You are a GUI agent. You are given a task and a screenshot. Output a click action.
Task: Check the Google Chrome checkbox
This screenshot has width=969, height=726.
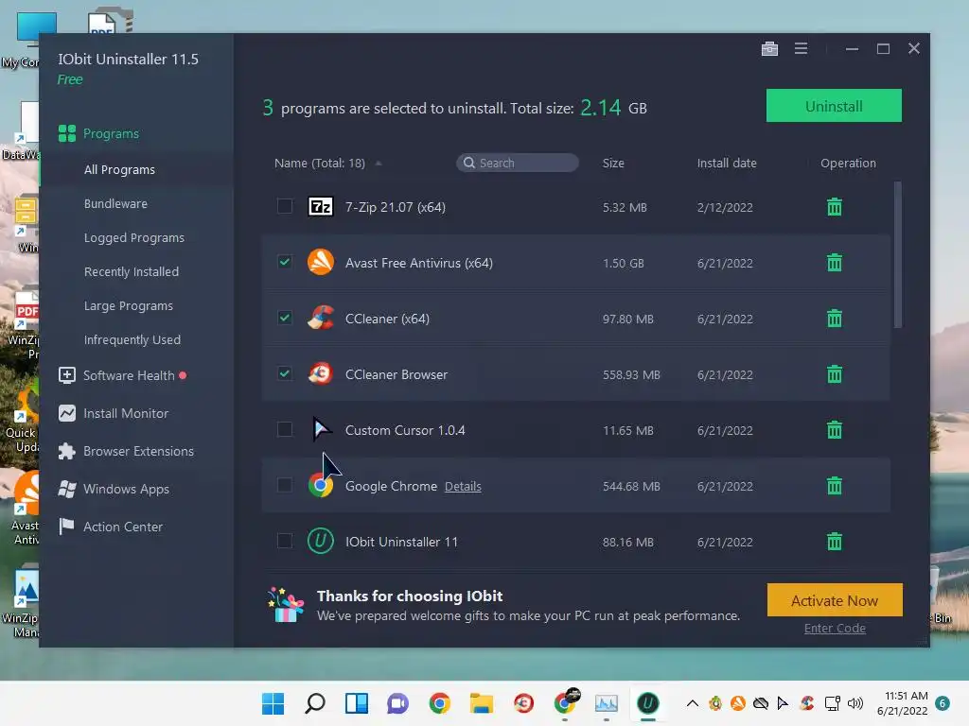284,485
